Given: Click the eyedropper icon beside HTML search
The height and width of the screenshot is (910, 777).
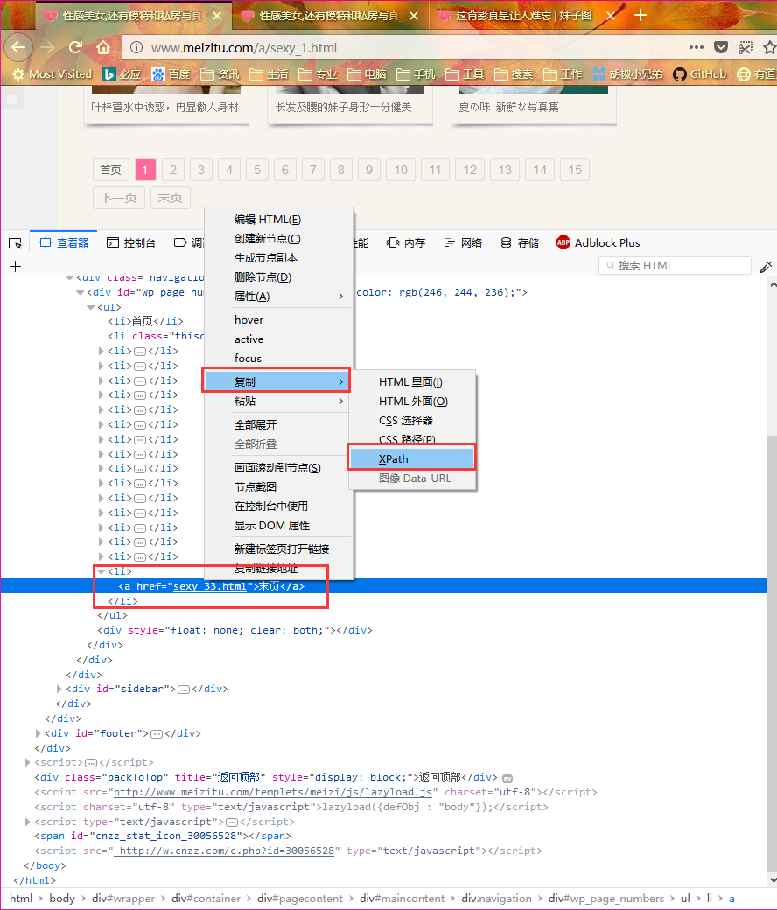Looking at the screenshot, I should pyautogui.click(x=766, y=266).
